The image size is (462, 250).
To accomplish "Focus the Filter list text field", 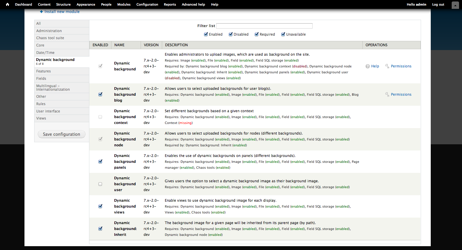I will (264, 26).
